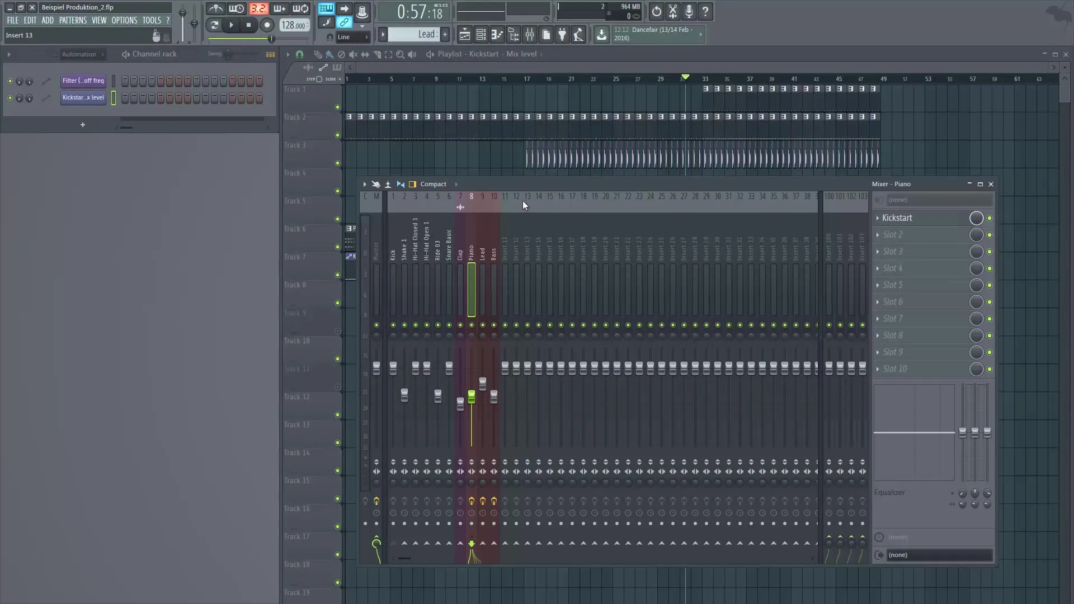Select the Zoom tool in Playlist
This screenshot has height=604, width=1074.
[x=400, y=54]
